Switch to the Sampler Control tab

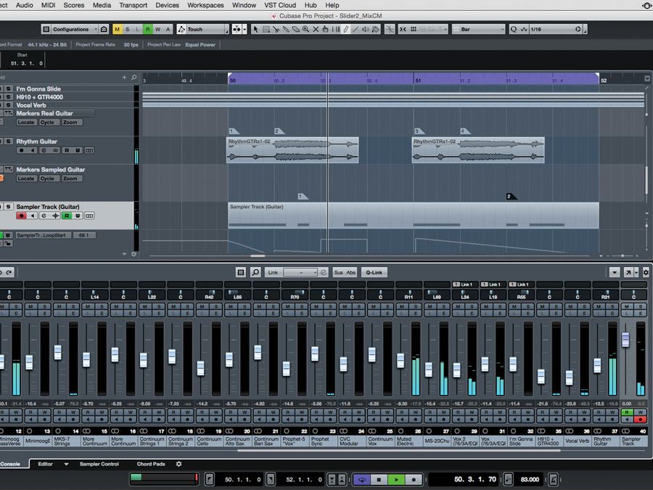[x=99, y=464]
